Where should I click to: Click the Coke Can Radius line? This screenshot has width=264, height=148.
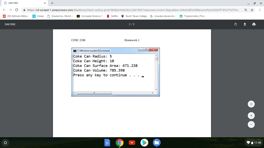(93, 56)
